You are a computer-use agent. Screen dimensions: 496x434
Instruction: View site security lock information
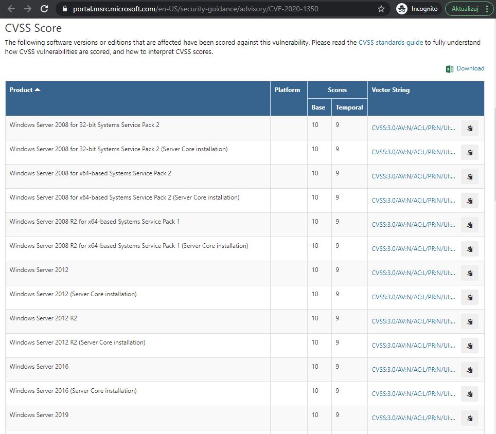click(x=65, y=9)
